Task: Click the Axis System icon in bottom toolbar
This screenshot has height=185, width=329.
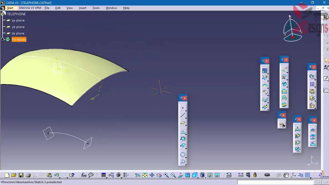Action: (x=293, y=175)
